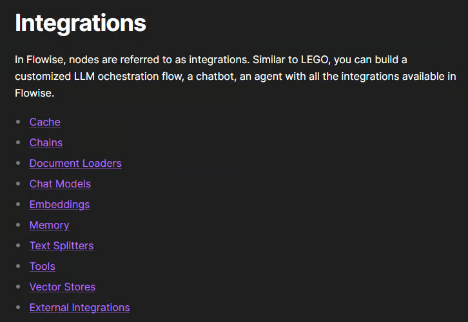
Task: Click the Memory link
Action: click(x=49, y=225)
